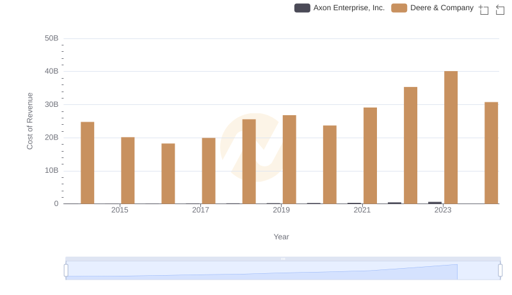
Task: Click the tallest Deere bar for 2023
Action: pyautogui.click(x=451, y=138)
